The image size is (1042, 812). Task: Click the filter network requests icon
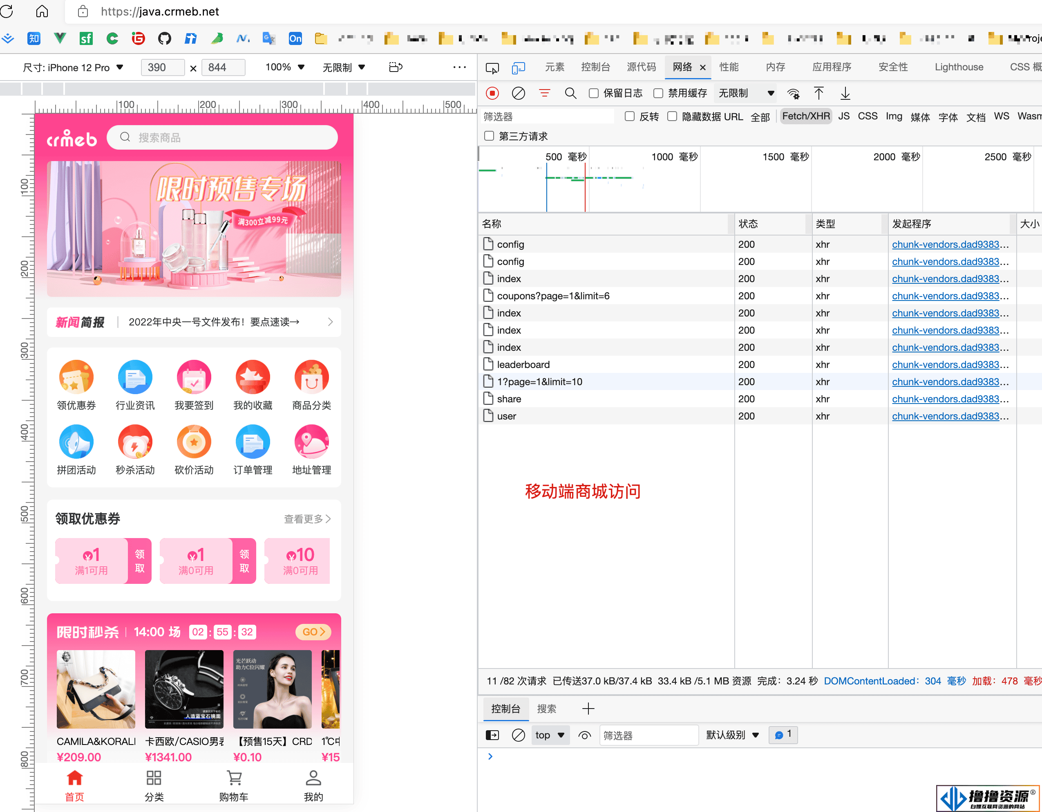(546, 93)
